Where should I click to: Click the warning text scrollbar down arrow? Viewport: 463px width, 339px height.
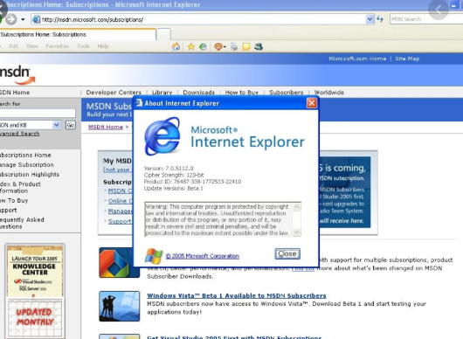pos(297,232)
